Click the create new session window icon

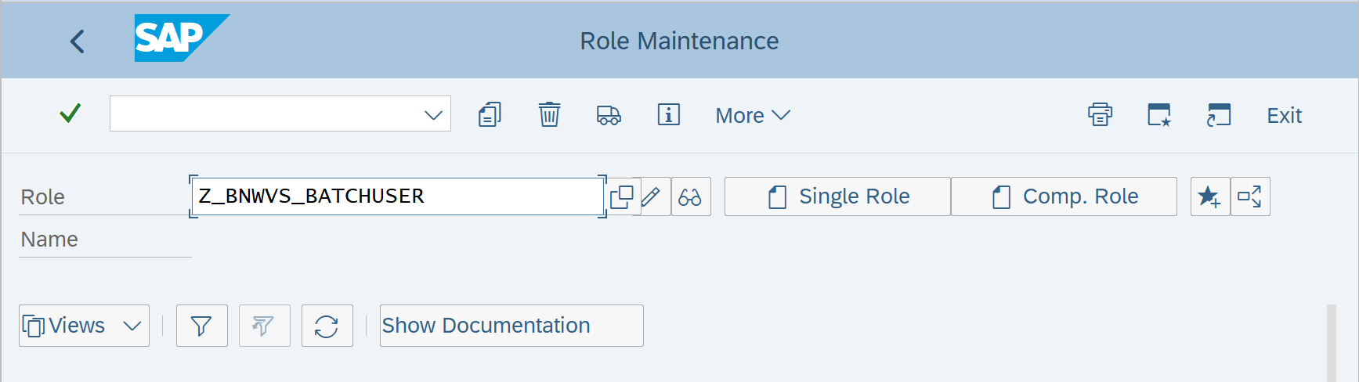tap(1159, 115)
